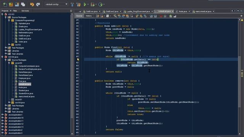The image size is (244, 137).
Task: Select Student.java in project tree
Action: (24, 91)
